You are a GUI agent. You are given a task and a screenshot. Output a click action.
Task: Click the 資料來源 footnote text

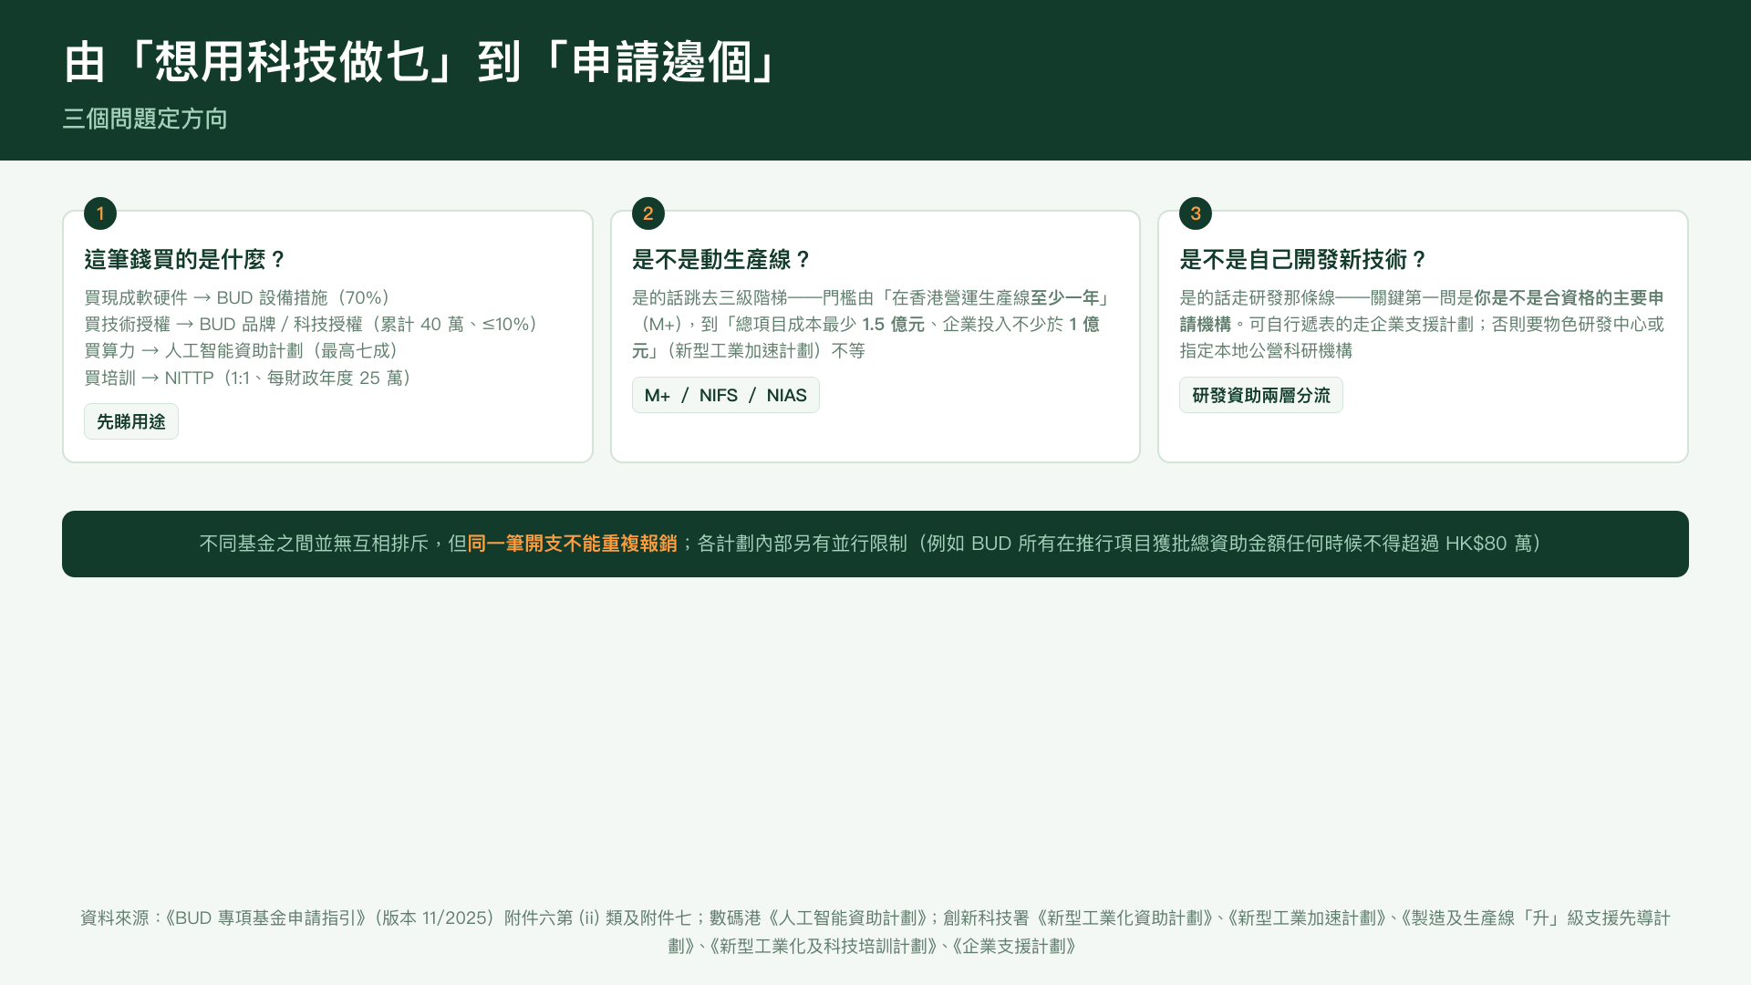coord(875,931)
